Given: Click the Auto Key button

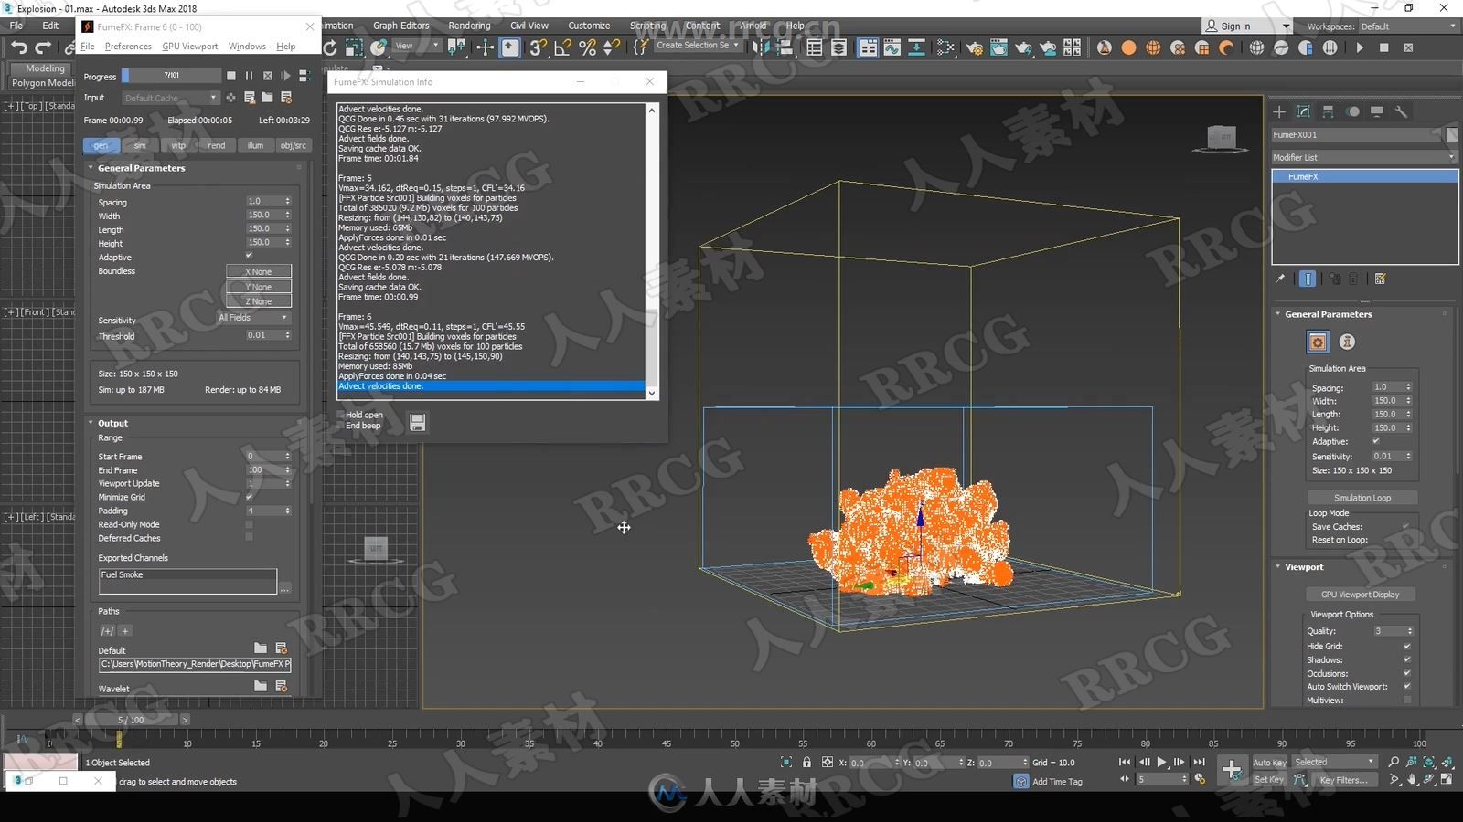Looking at the screenshot, I should (1269, 763).
